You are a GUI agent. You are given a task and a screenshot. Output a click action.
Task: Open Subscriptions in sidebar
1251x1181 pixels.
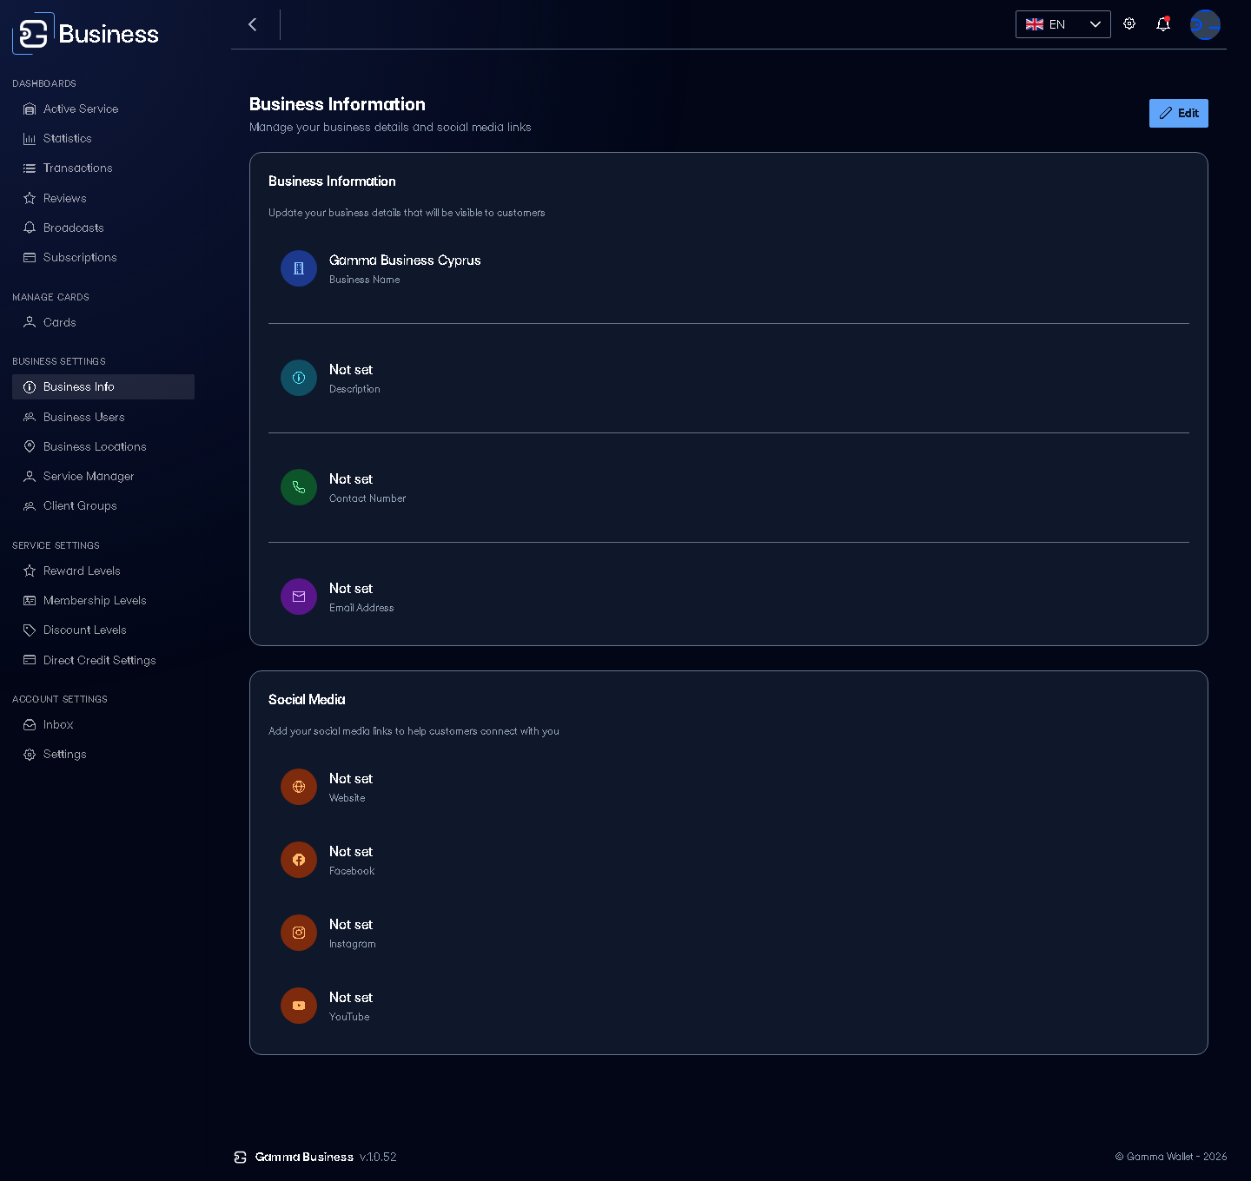point(103,258)
